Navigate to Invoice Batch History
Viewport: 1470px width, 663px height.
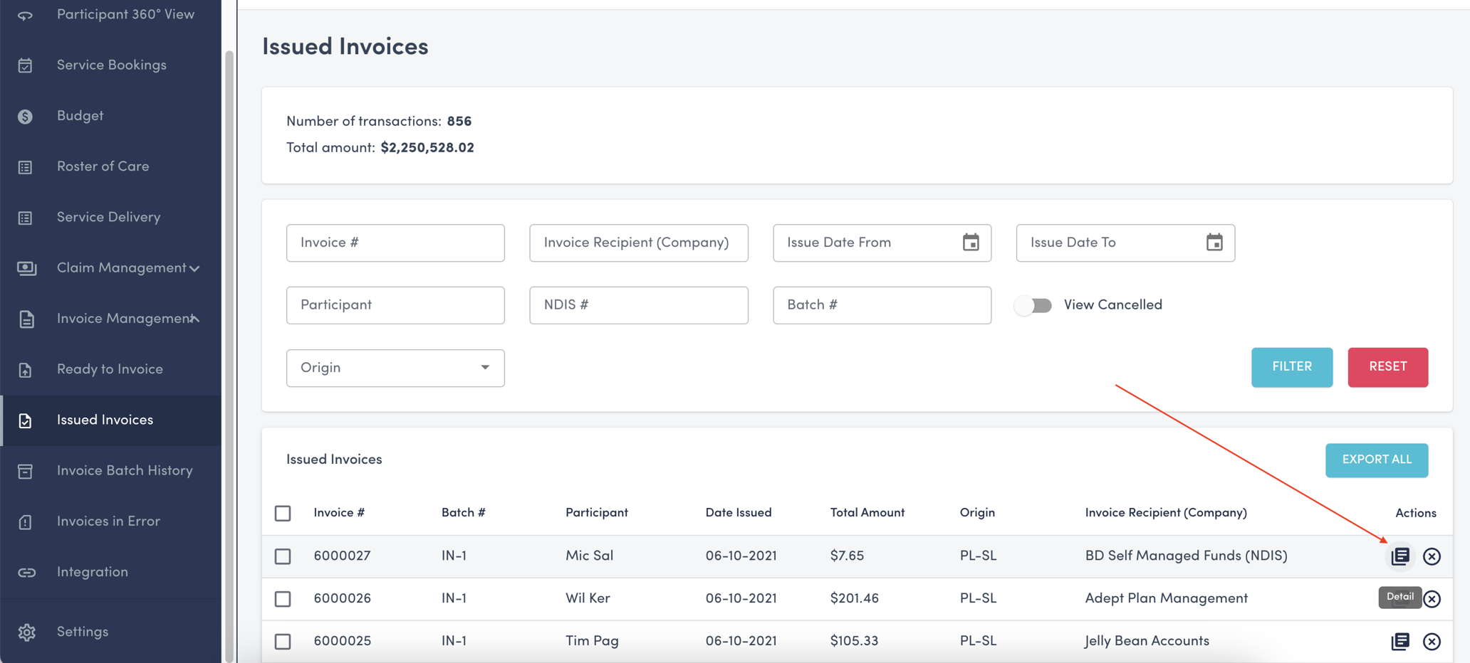pyautogui.click(x=125, y=470)
